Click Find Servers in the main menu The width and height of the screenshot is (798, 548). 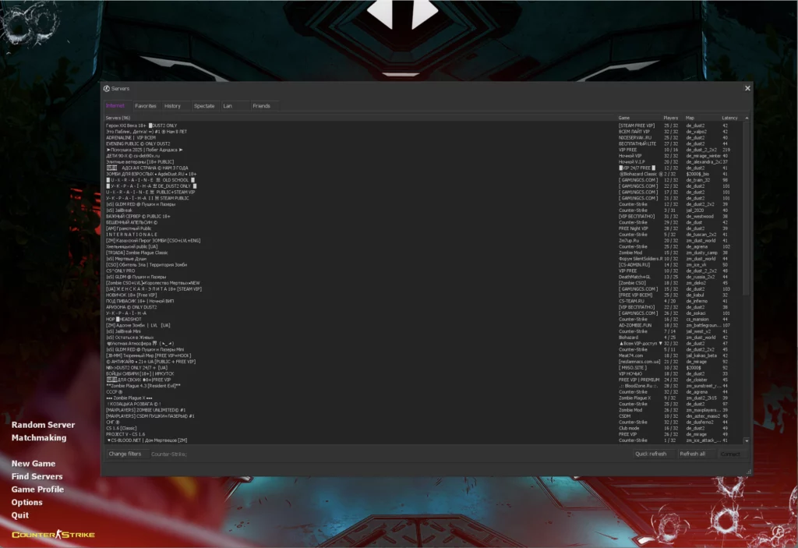[x=37, y=476]
